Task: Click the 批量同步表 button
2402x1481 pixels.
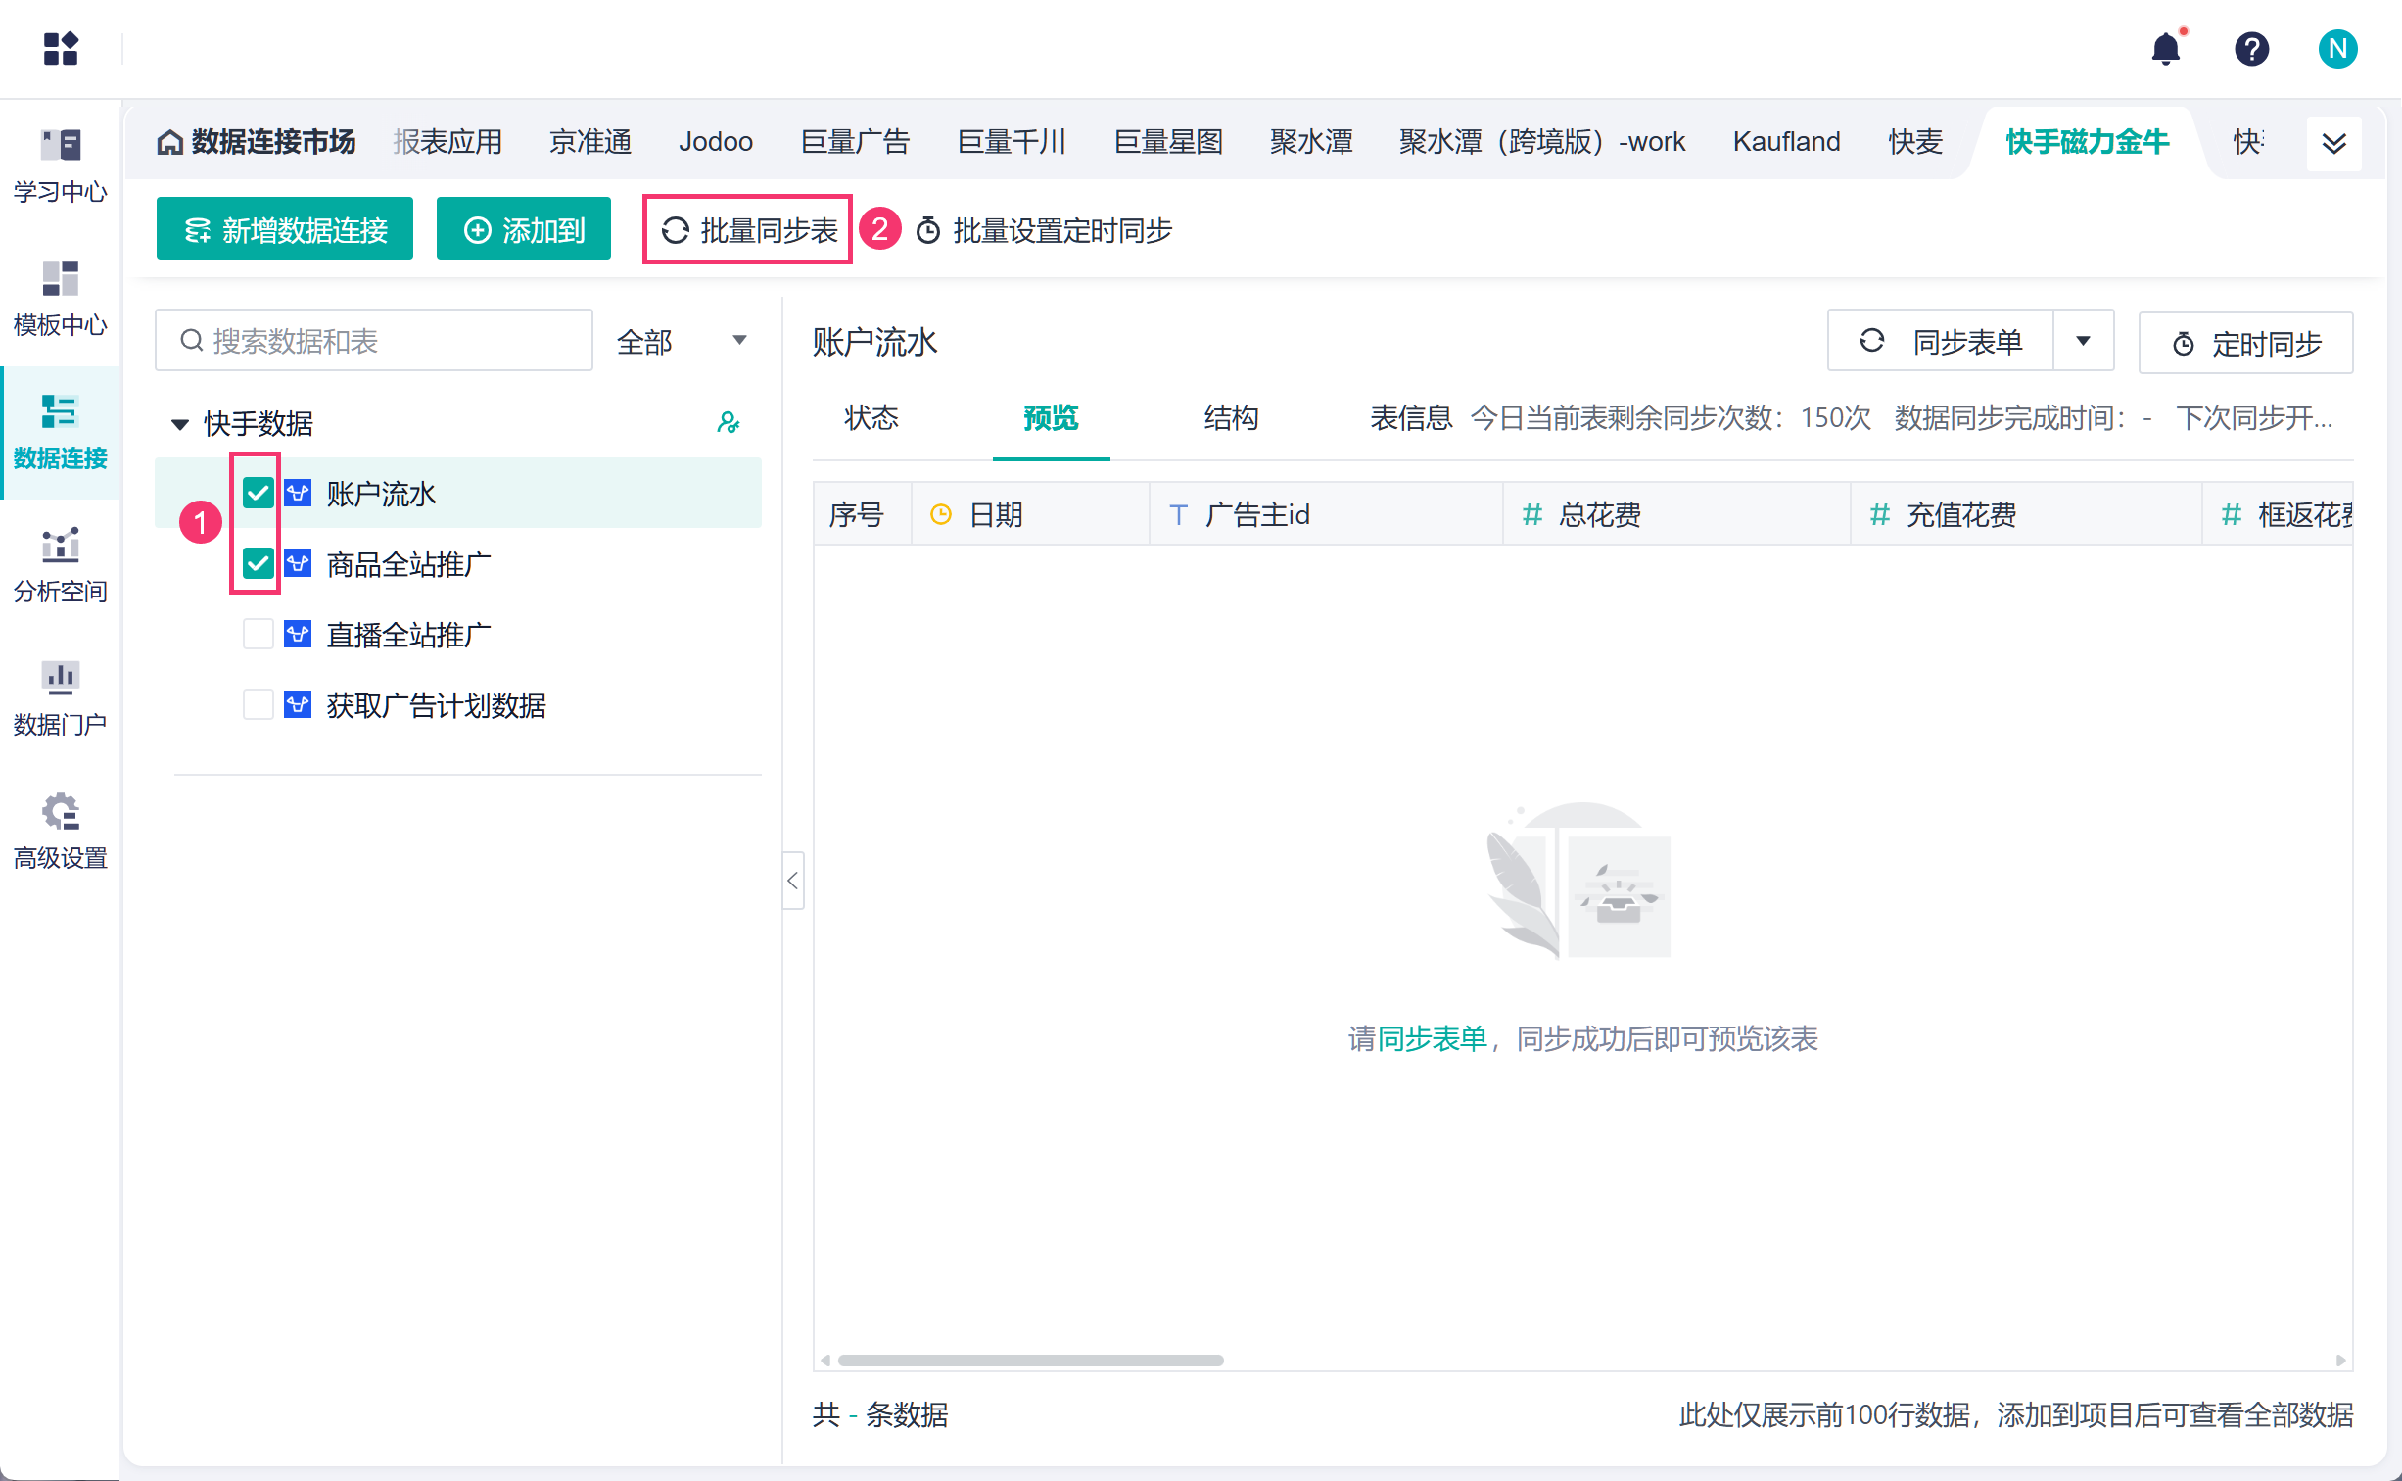Action: (x=747, y=229)
